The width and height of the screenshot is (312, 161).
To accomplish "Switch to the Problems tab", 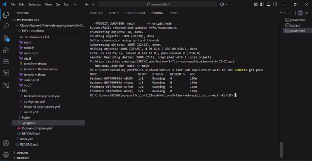I will 96,13.
